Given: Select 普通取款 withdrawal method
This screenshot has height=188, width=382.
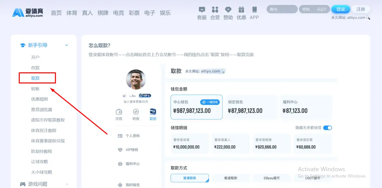Looking at the screenshot, I should tap(190, 178).
